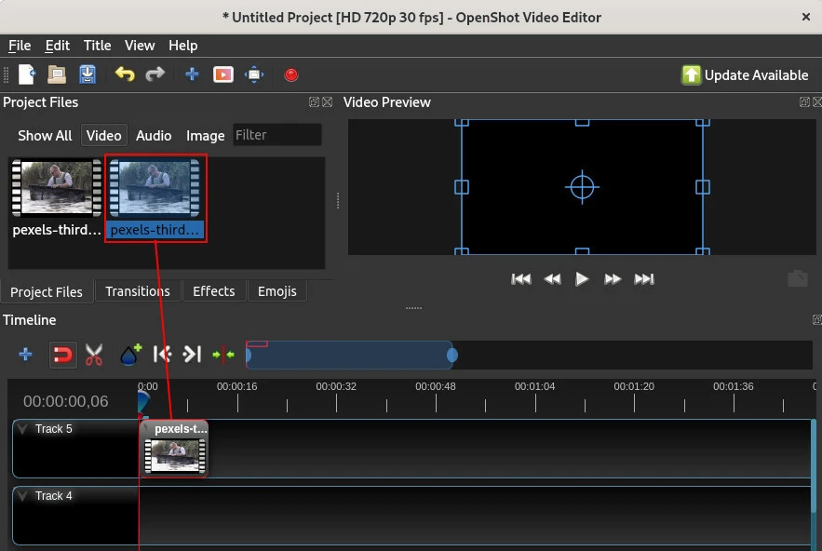This screenshot has width=822, height=551.
Task: Select the razor scissors tool
Action: click(x=94, y=355)
